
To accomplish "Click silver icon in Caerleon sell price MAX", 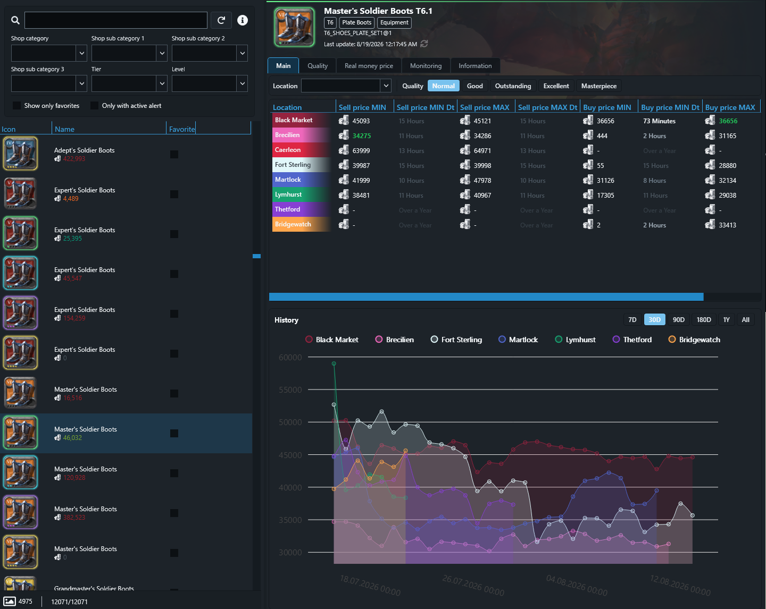I will tap(465, 150).
